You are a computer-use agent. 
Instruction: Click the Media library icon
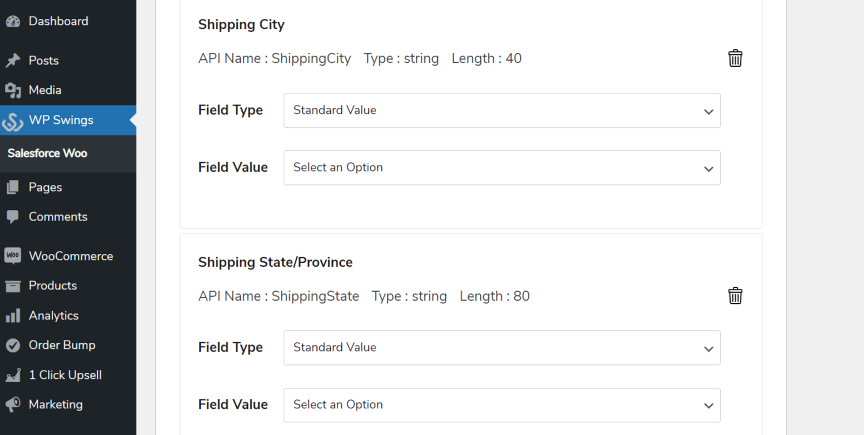(x=13, y=91)
